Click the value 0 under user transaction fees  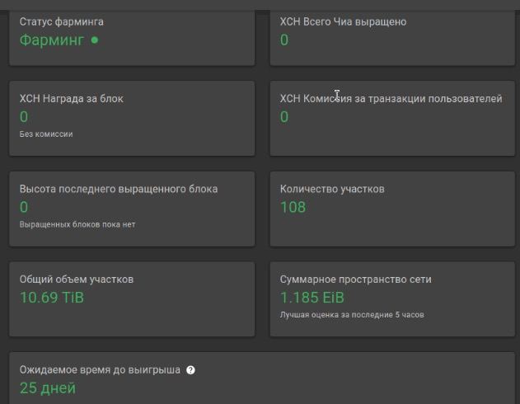click(x=284, y=117)
